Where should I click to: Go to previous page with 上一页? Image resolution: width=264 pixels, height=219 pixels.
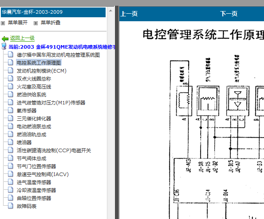pos(129,14)
